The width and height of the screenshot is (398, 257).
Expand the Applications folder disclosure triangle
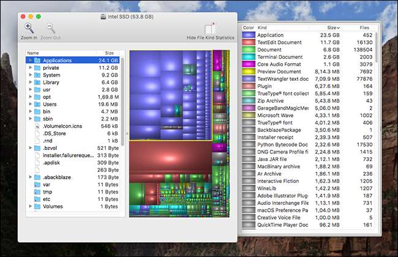tap(30, 61)
